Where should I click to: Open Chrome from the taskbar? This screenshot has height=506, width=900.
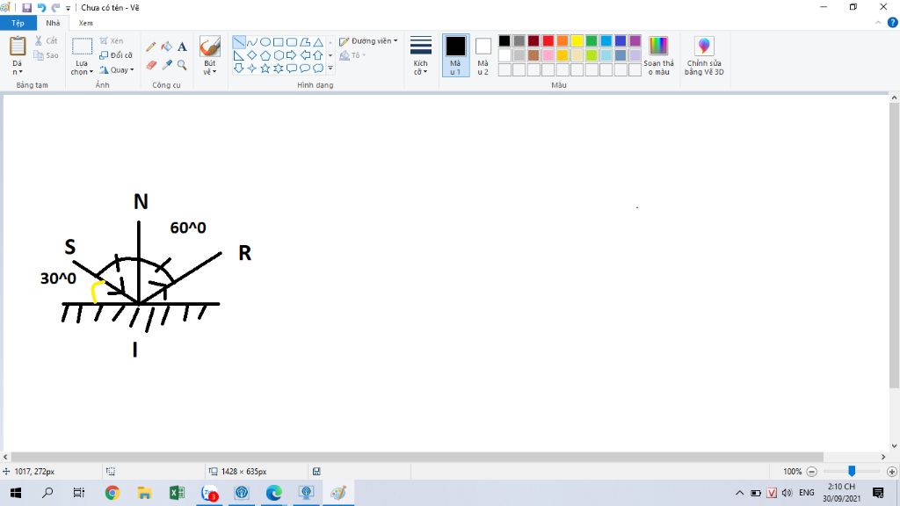pos(112,493)
